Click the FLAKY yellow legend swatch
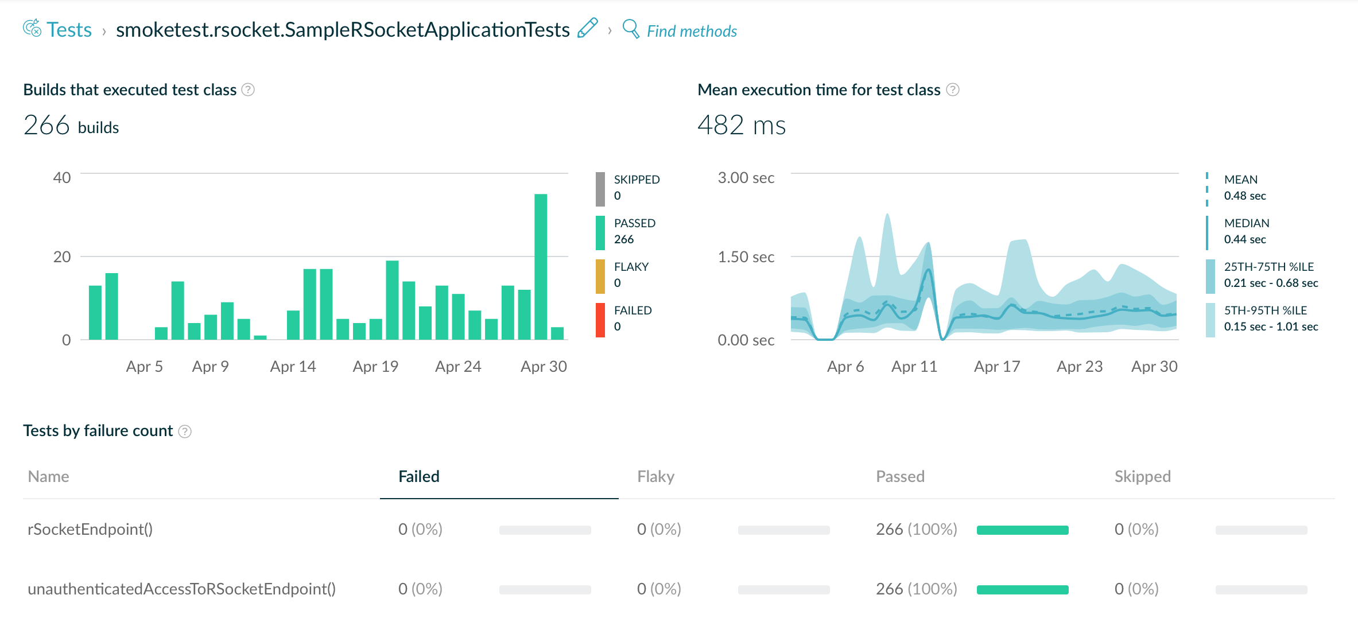Image resolution: width=1358 pixels, height=622 pixels. click(600, 277)
